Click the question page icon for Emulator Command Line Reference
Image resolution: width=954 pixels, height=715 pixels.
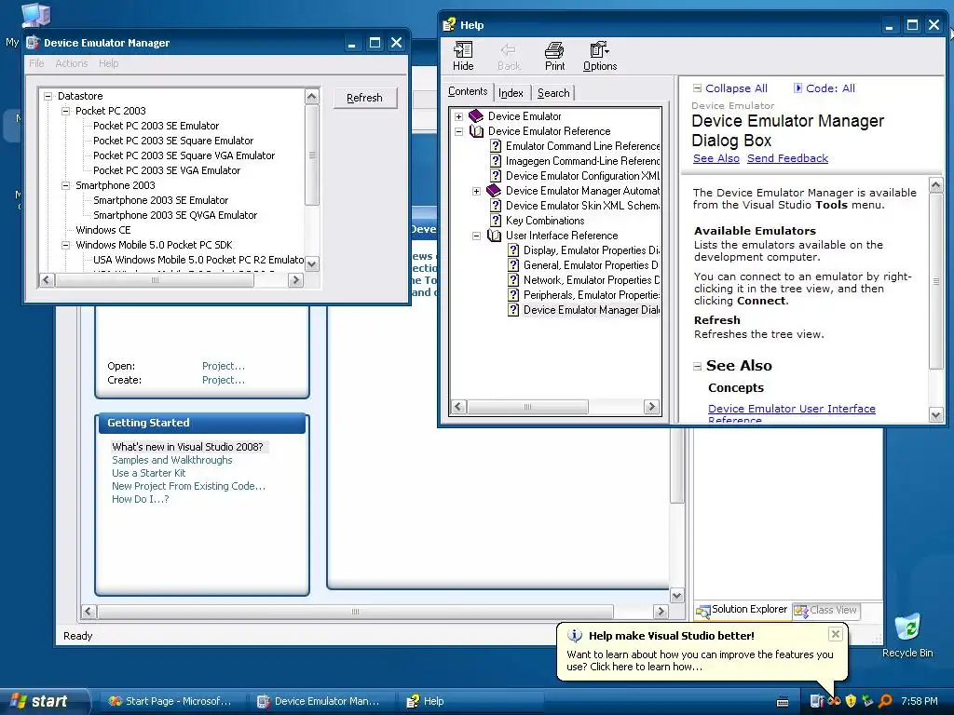click(496, 146)
